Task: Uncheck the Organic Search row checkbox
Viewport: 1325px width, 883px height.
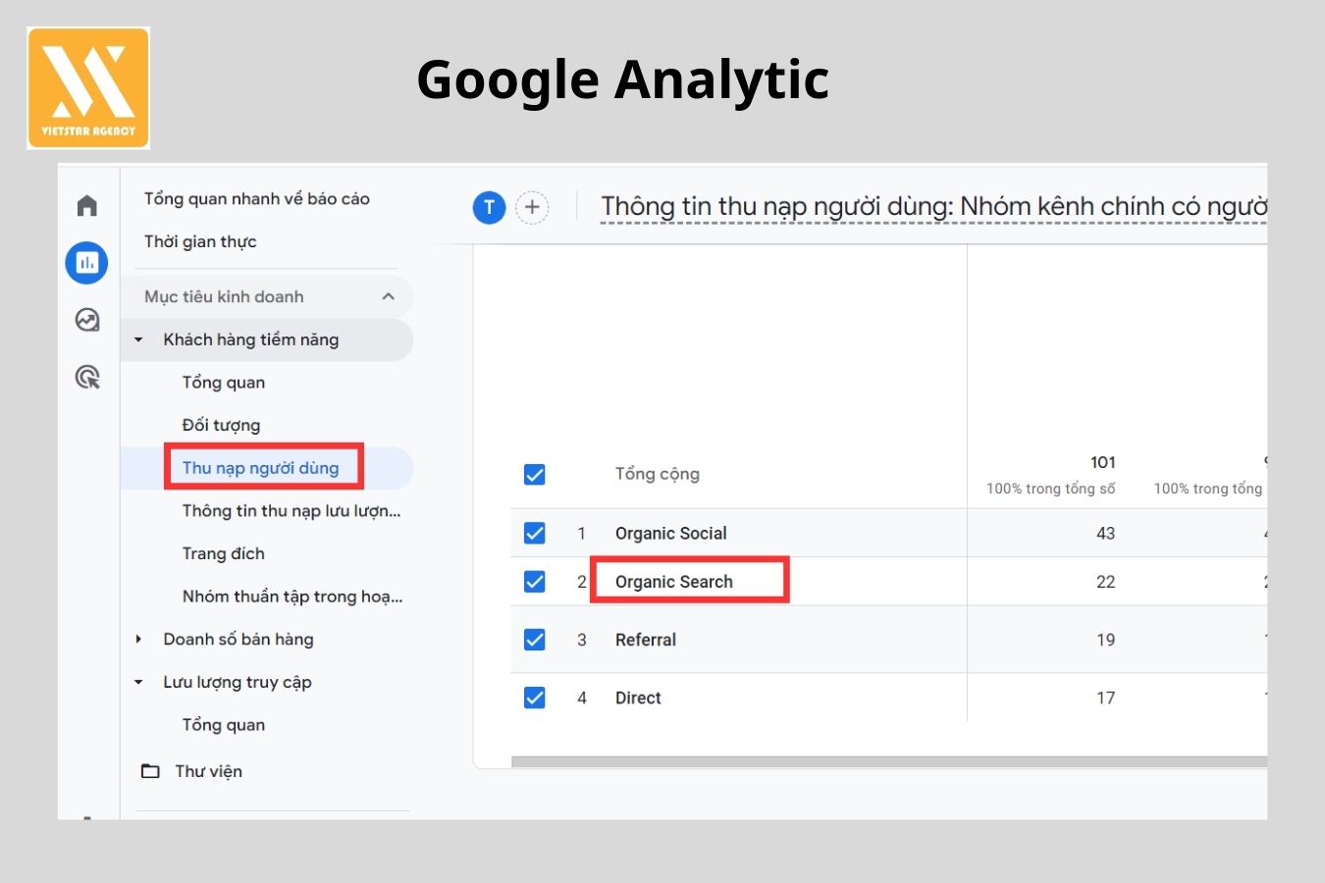Action: click(x=535, y=582)
